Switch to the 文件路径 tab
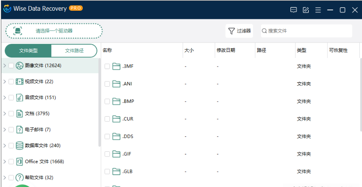The height and width of the screenshot is (187, 362). [x=74, y=51]
